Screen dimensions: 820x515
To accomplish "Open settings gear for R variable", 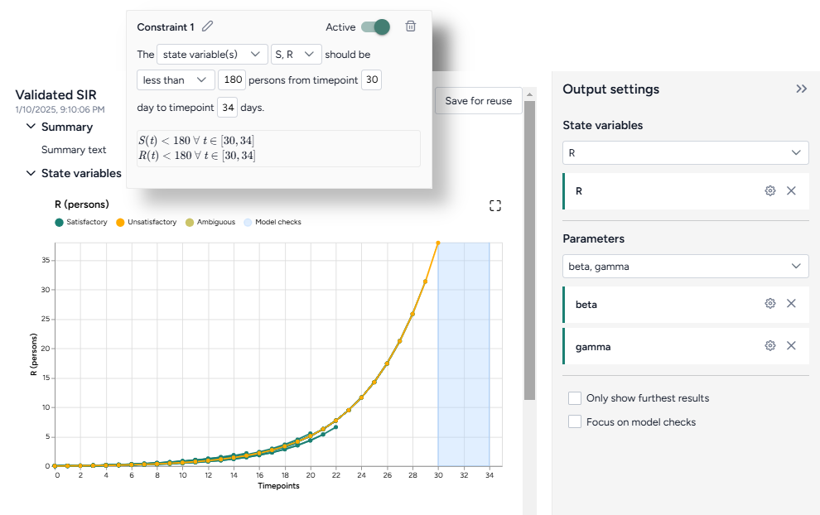I will tap(770, 191).
